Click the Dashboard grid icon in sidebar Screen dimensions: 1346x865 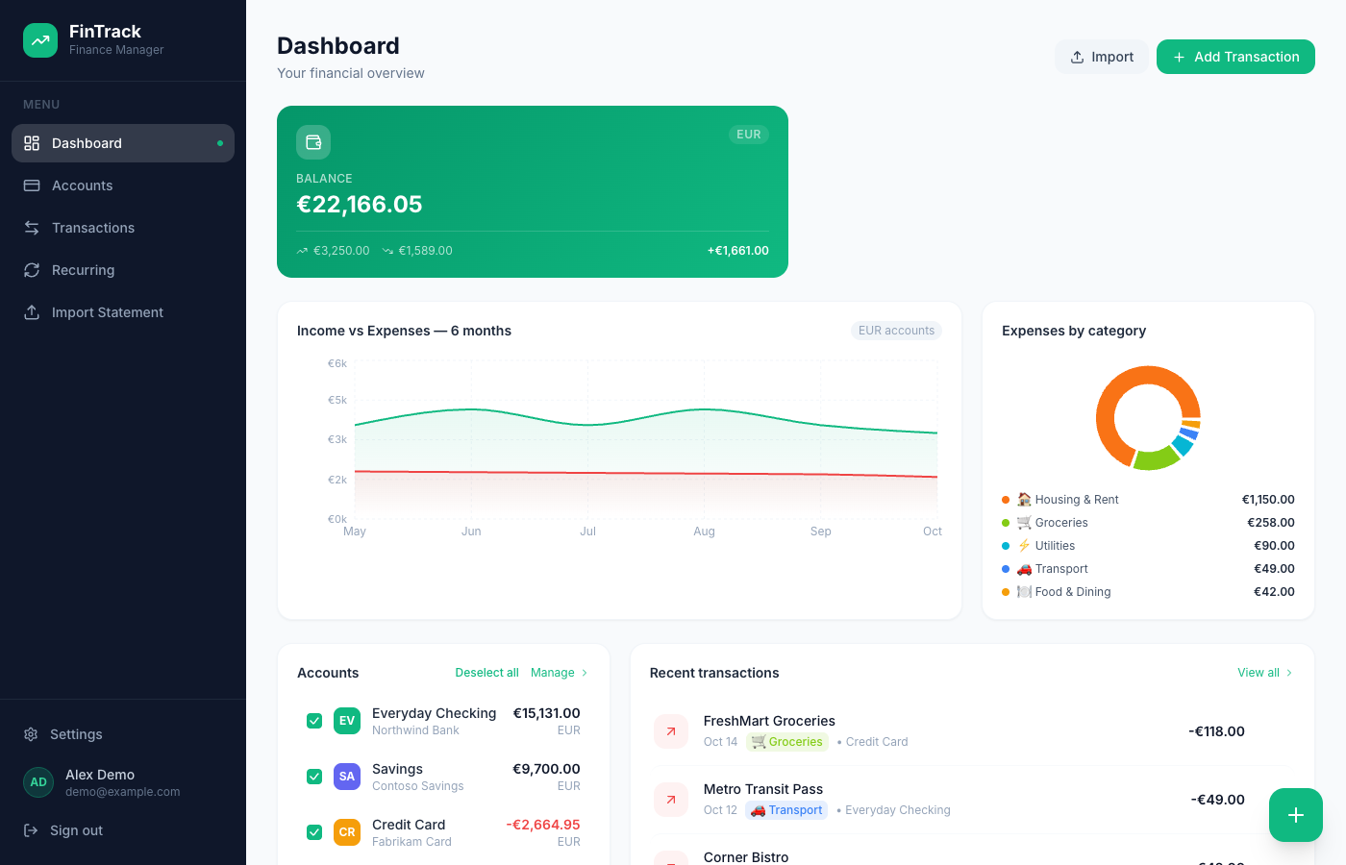coord(32,143)
